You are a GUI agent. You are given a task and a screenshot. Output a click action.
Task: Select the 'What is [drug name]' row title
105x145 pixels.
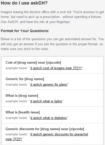(x=22, y=96)
